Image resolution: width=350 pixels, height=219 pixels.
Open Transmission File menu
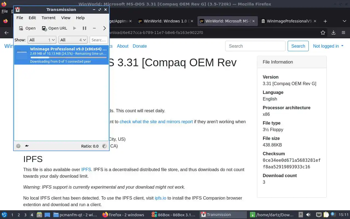(x=20, y=18)
